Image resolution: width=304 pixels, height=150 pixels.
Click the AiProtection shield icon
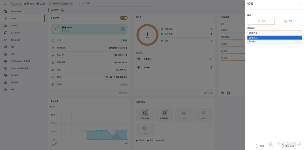point(6,68)
